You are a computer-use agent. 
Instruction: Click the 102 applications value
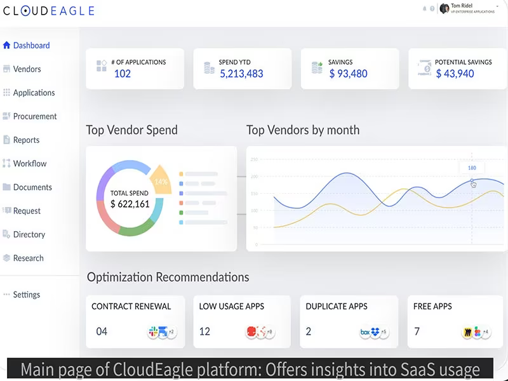pos(123,74)
